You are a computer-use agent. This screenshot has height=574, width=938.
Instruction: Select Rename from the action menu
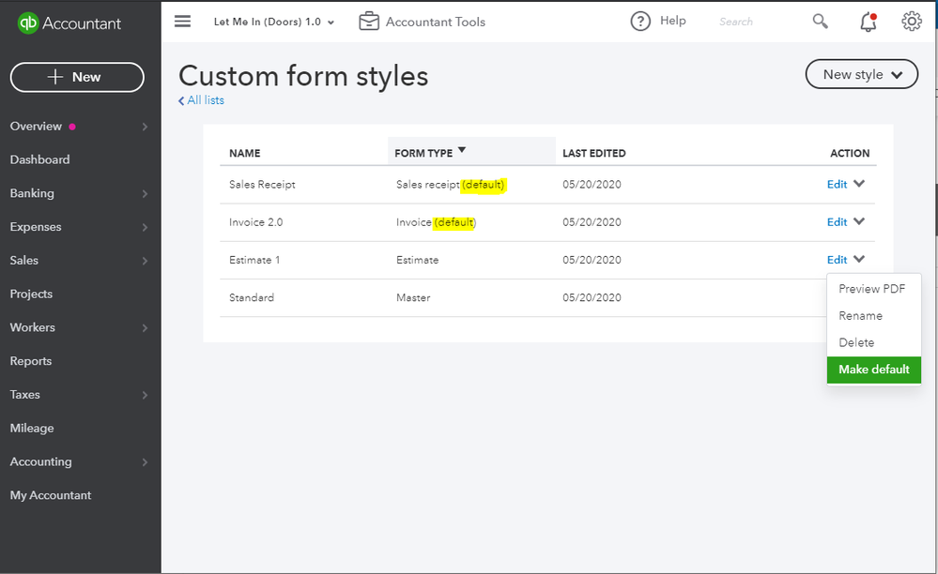(x=861, y=316)
